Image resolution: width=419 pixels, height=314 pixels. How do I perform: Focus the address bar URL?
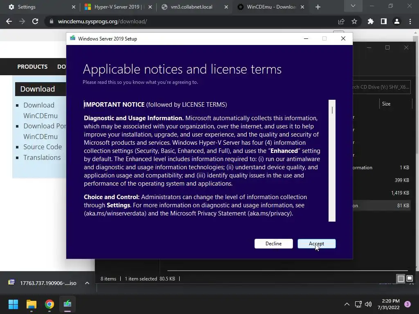click(102, 21)
